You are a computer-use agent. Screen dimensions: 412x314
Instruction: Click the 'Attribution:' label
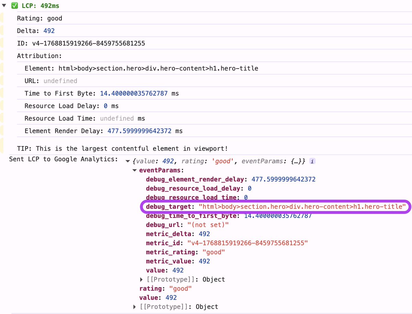(x=39, y=56)
